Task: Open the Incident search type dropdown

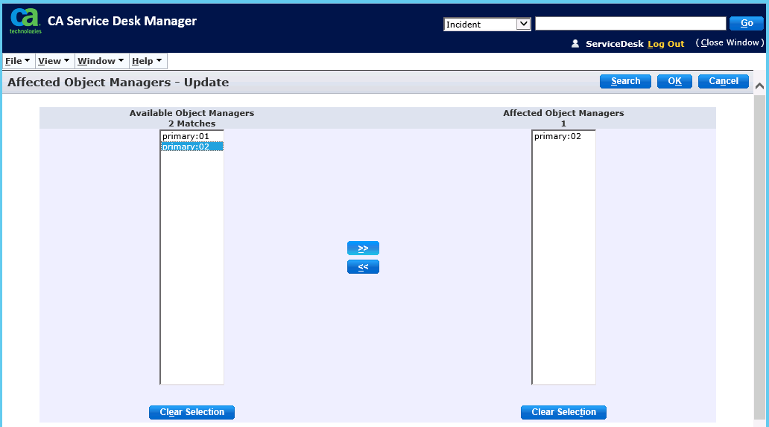Action: (x=487, y=24)
